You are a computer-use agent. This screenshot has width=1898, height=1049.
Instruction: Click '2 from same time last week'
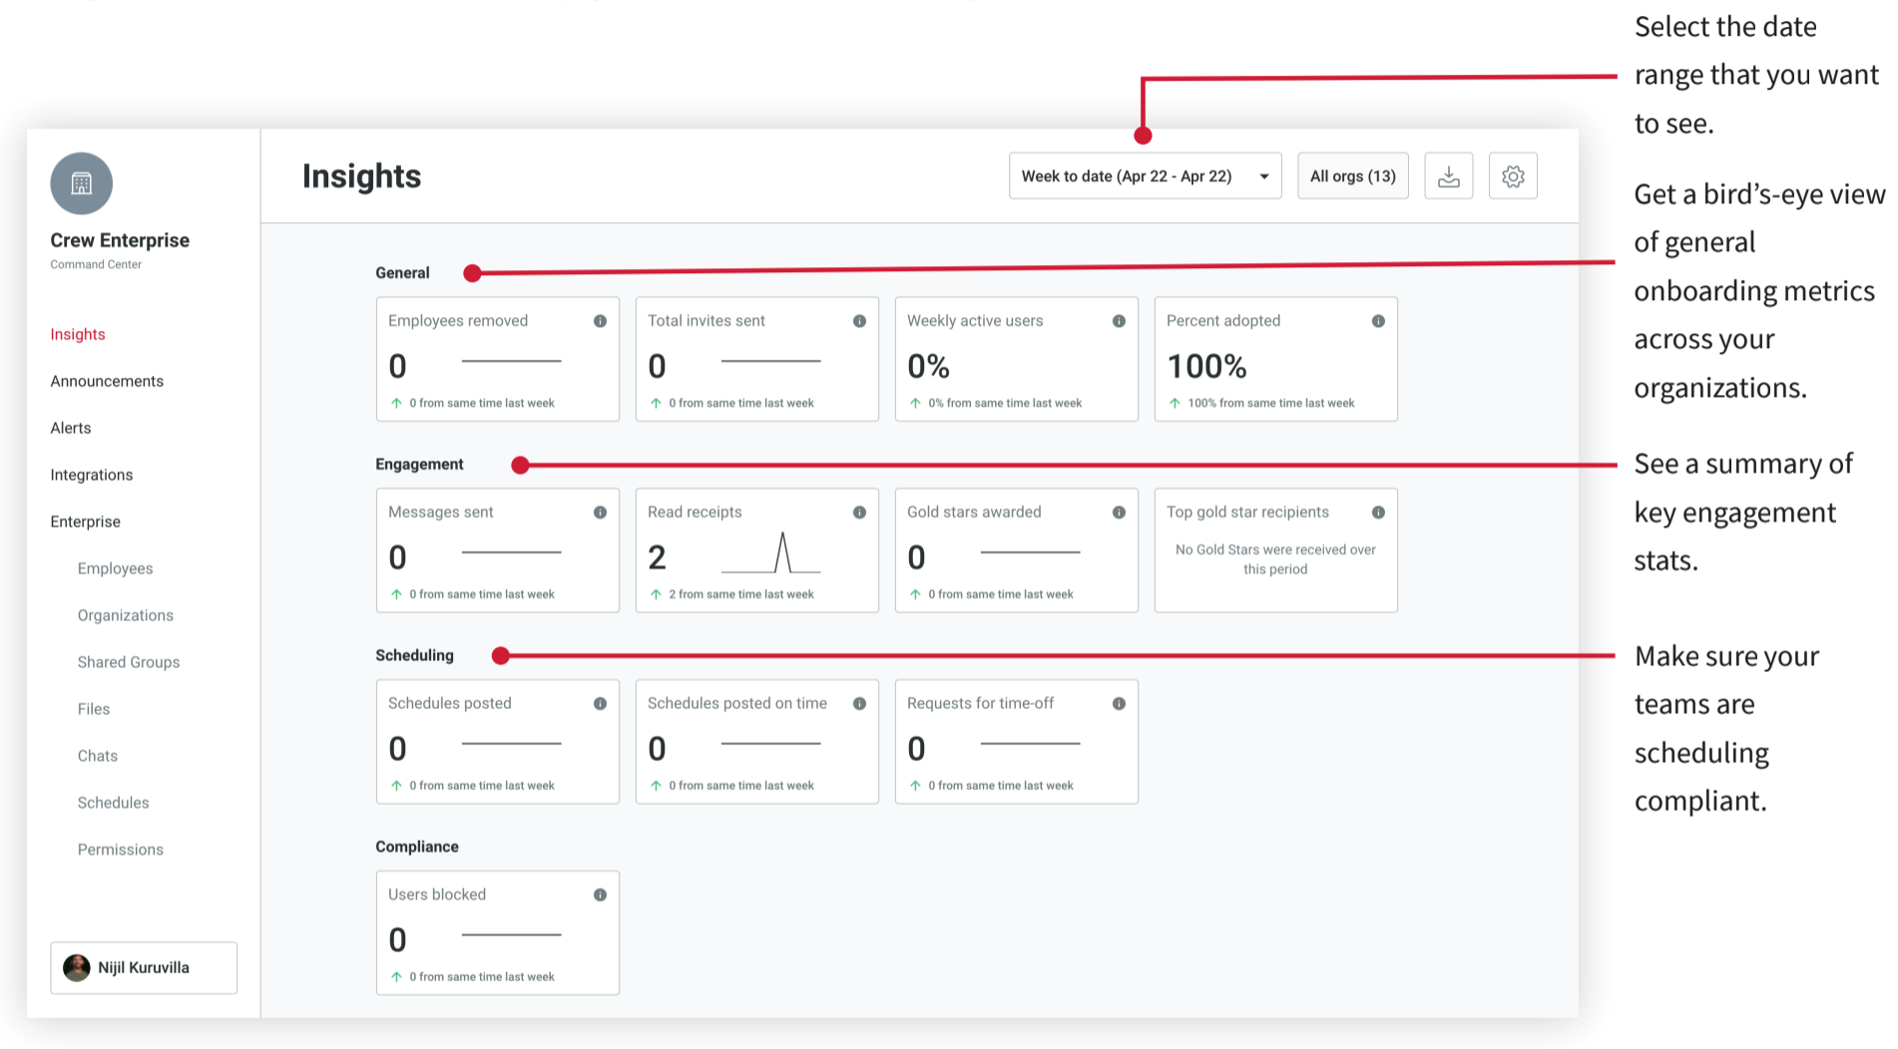click(x=741, y=594)
